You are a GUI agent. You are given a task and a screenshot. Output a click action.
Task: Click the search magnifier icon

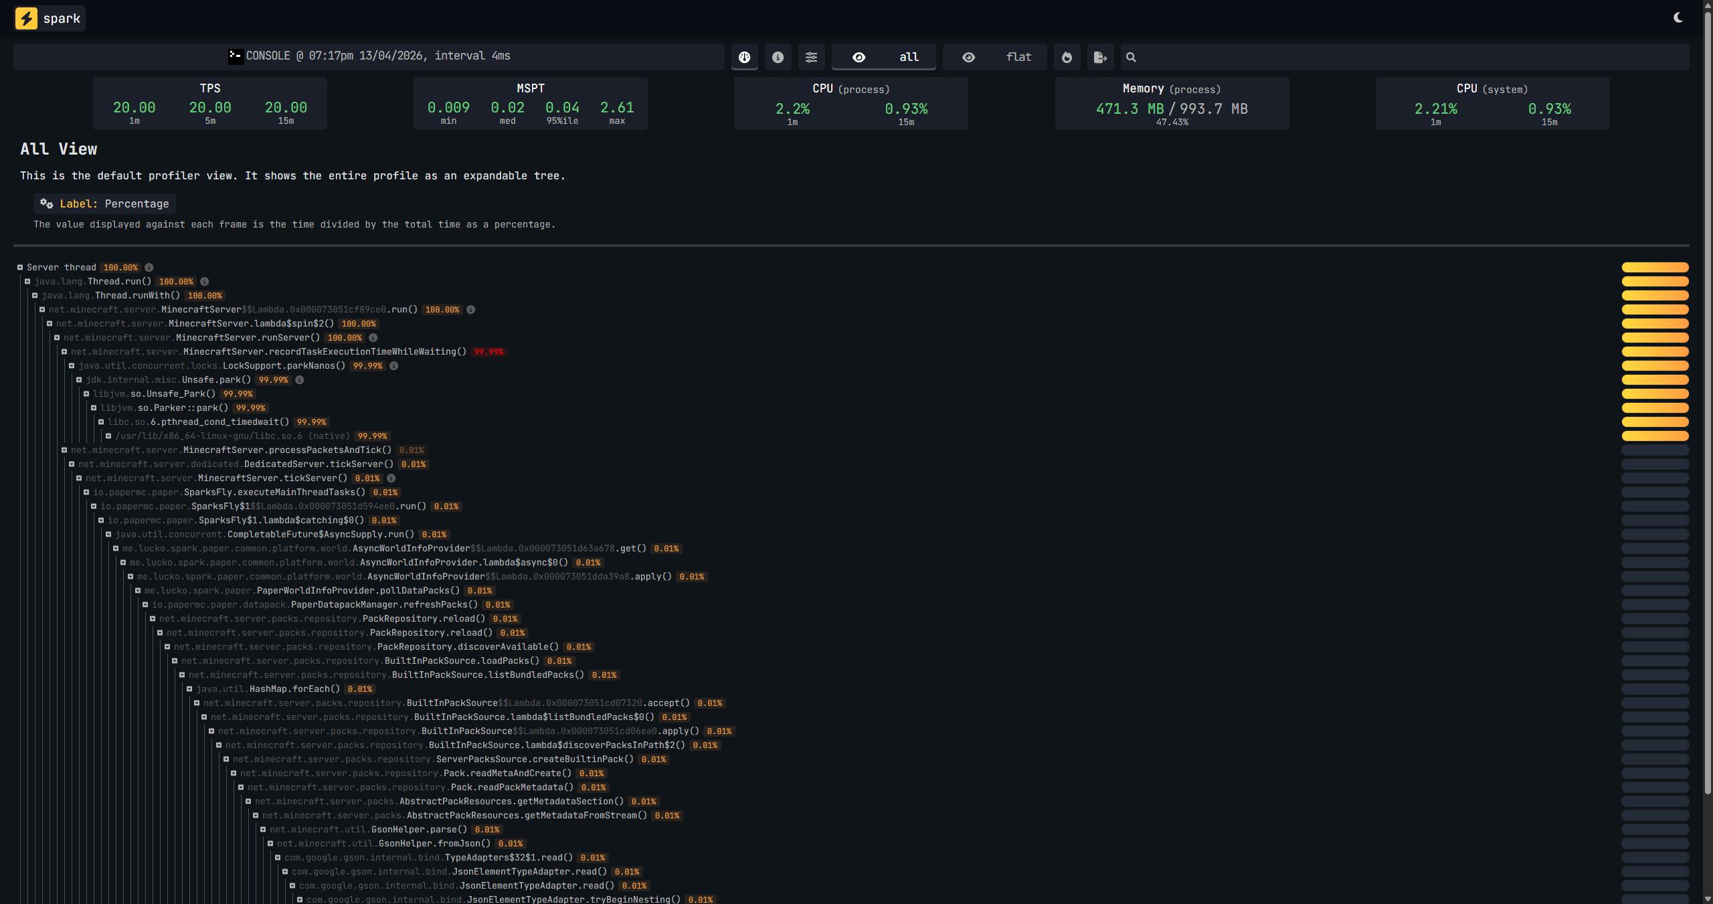(x=1131, y=58)
